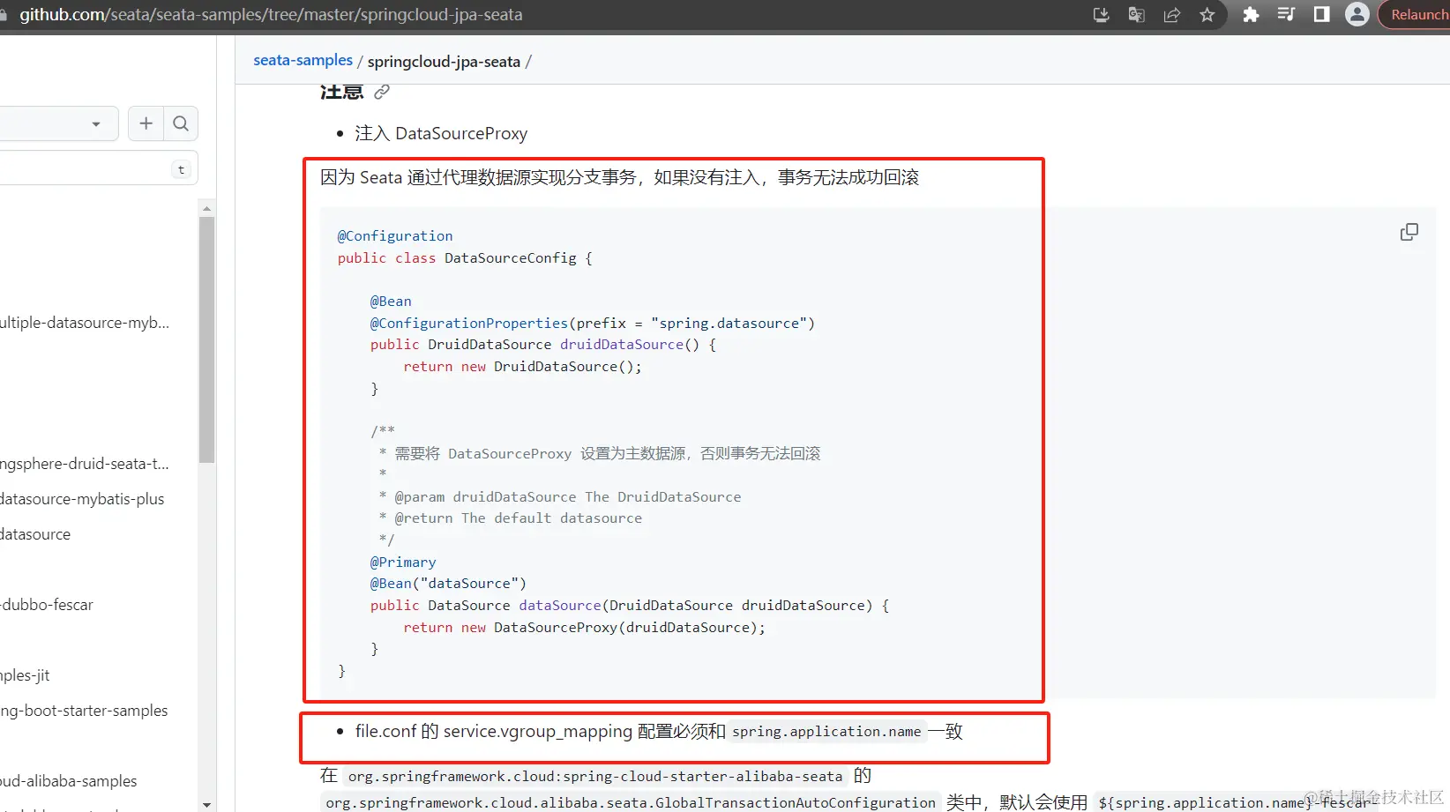
Task: Click org.springframework.cloud:spring-cloud-starter-alibaba-seata inline code
Action: pos(595,777)
